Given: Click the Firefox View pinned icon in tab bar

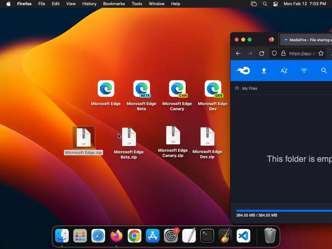Looking at the screenshot, I should tap(271, 40).
